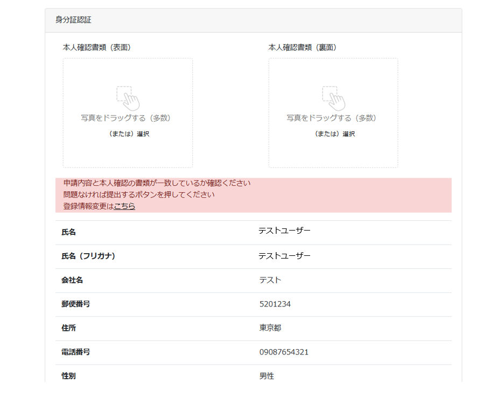Image resolution: width=497 pixels, height=397 pixels.
Task: Click the 会社名 value テスト
Action: [270, 280]
